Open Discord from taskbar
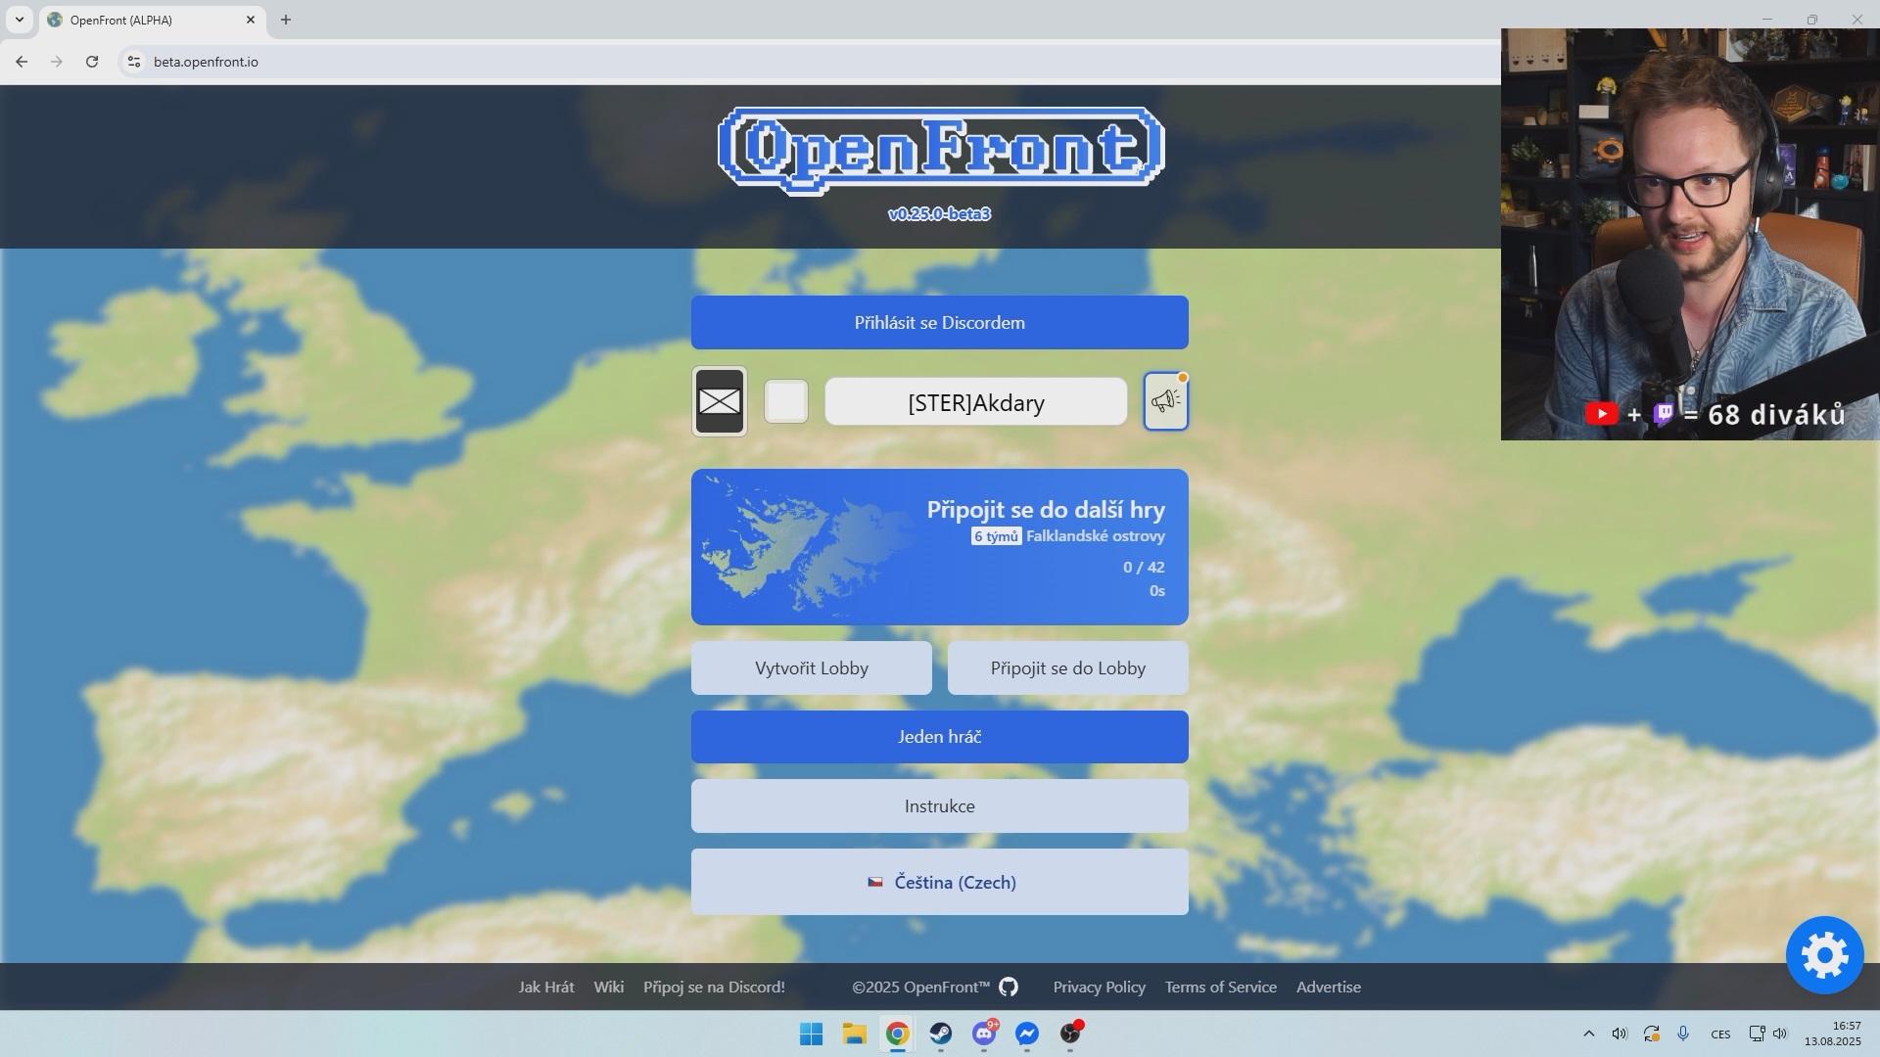 click(x=984, y=1034)
